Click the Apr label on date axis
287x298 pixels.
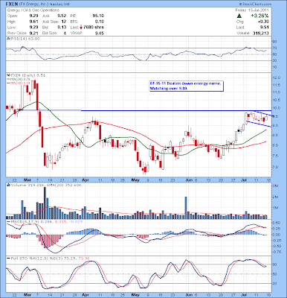85,180
